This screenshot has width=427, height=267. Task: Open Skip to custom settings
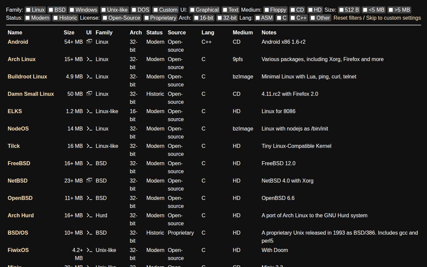click(393, 18)
